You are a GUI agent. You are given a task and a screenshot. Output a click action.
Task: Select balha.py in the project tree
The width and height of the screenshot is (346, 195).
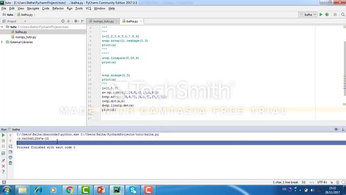tap(21, 32)
